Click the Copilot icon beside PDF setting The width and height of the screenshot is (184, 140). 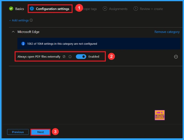(64, 57)
